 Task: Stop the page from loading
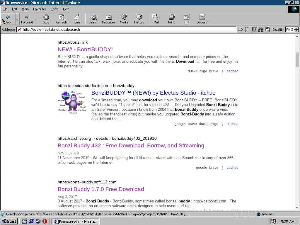(46, 19)
